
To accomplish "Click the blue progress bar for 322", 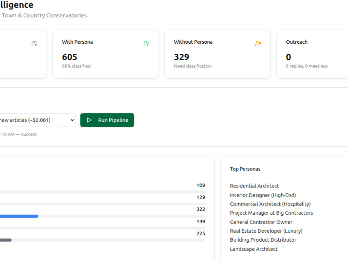I will pos(19,216).
